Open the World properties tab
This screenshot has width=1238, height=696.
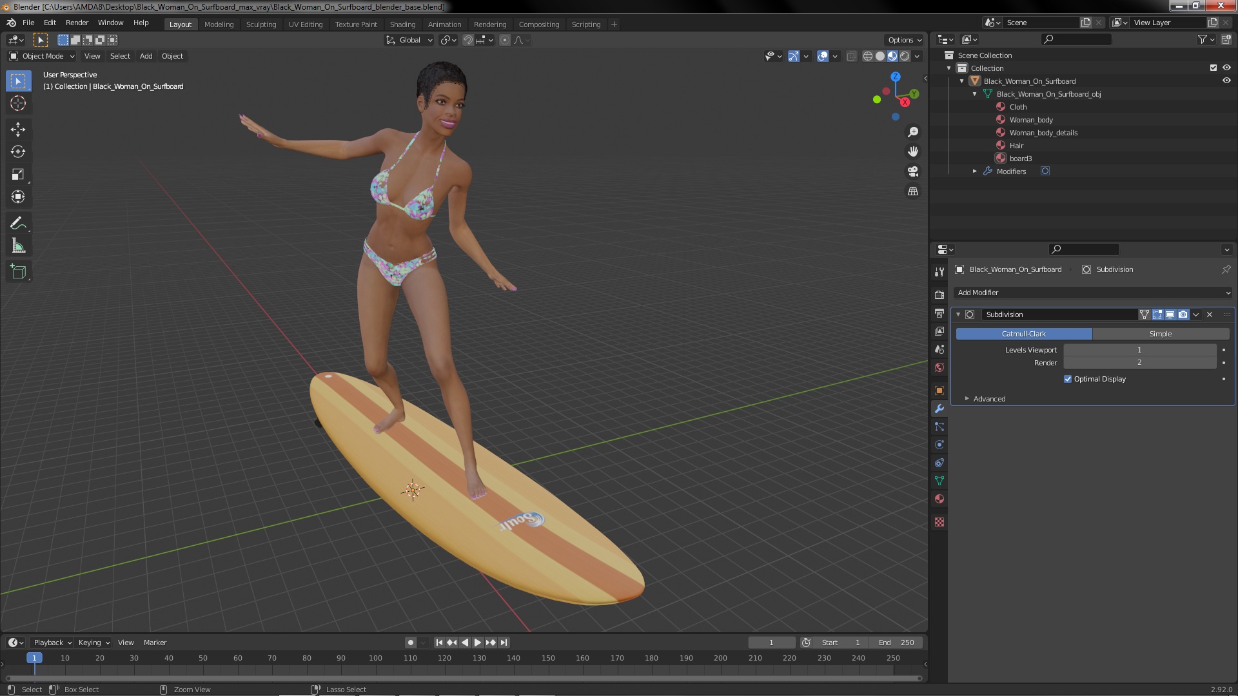939,367
